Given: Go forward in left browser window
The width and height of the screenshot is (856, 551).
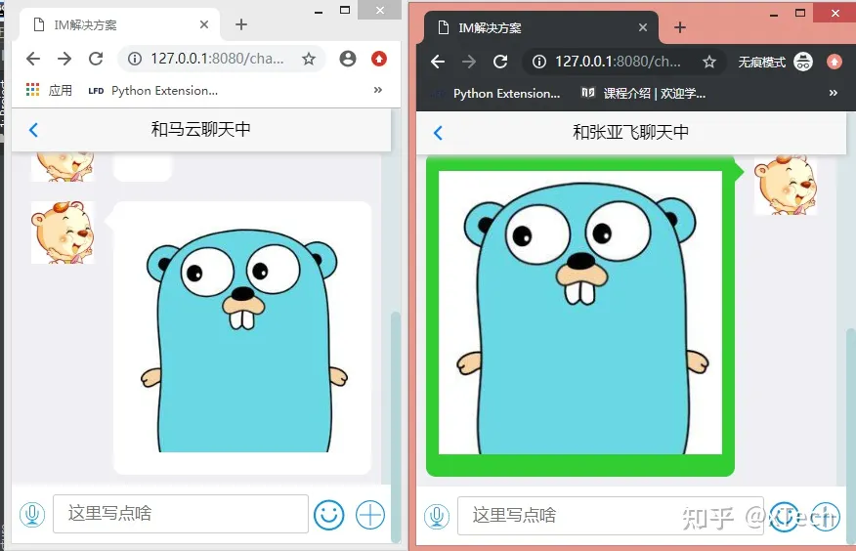Looking at the screenshot, I should pos(64,59).
